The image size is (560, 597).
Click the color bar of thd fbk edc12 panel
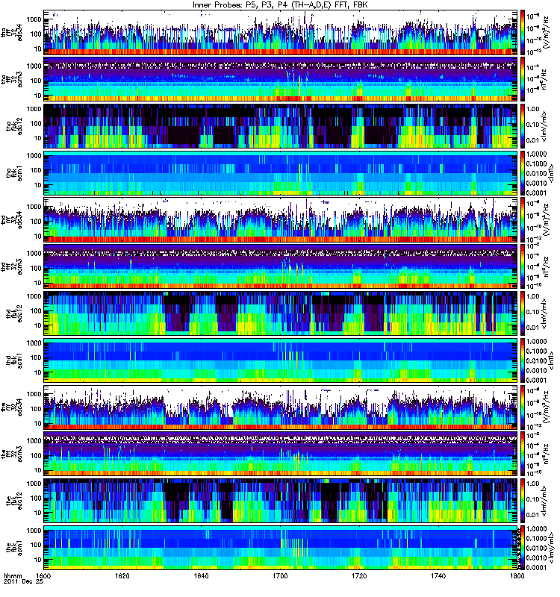pos(523,313)
